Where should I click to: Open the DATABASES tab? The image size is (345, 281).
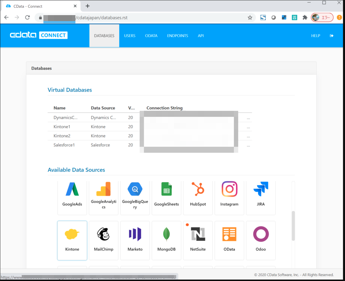tap(104, 36)
